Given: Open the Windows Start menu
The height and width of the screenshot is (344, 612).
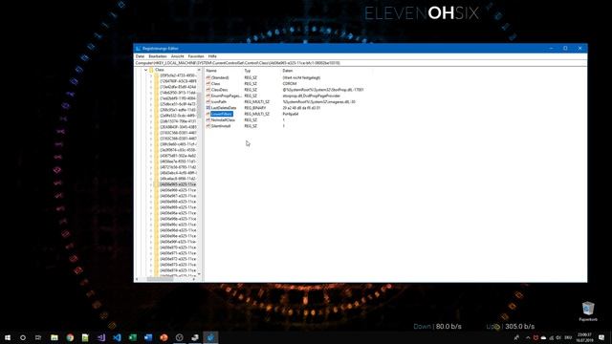Looking at the screenshot, I should (8, 337).
